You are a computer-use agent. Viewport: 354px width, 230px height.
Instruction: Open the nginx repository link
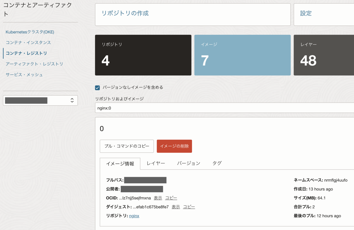134,216
